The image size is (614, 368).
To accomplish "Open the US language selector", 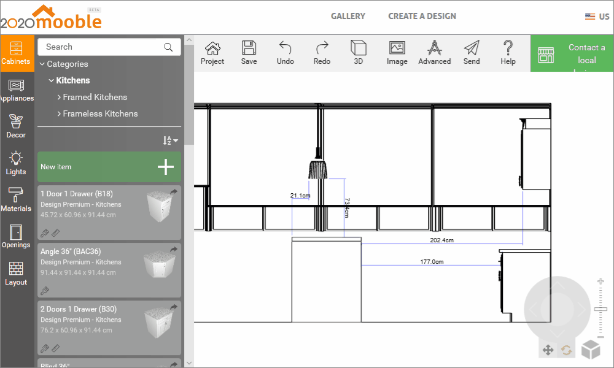I will [597, 17].
